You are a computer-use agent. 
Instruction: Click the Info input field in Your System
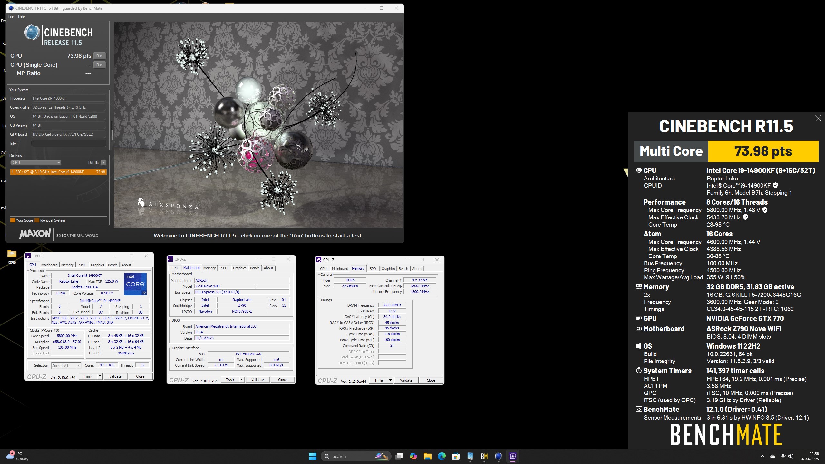tap(69, 143)
